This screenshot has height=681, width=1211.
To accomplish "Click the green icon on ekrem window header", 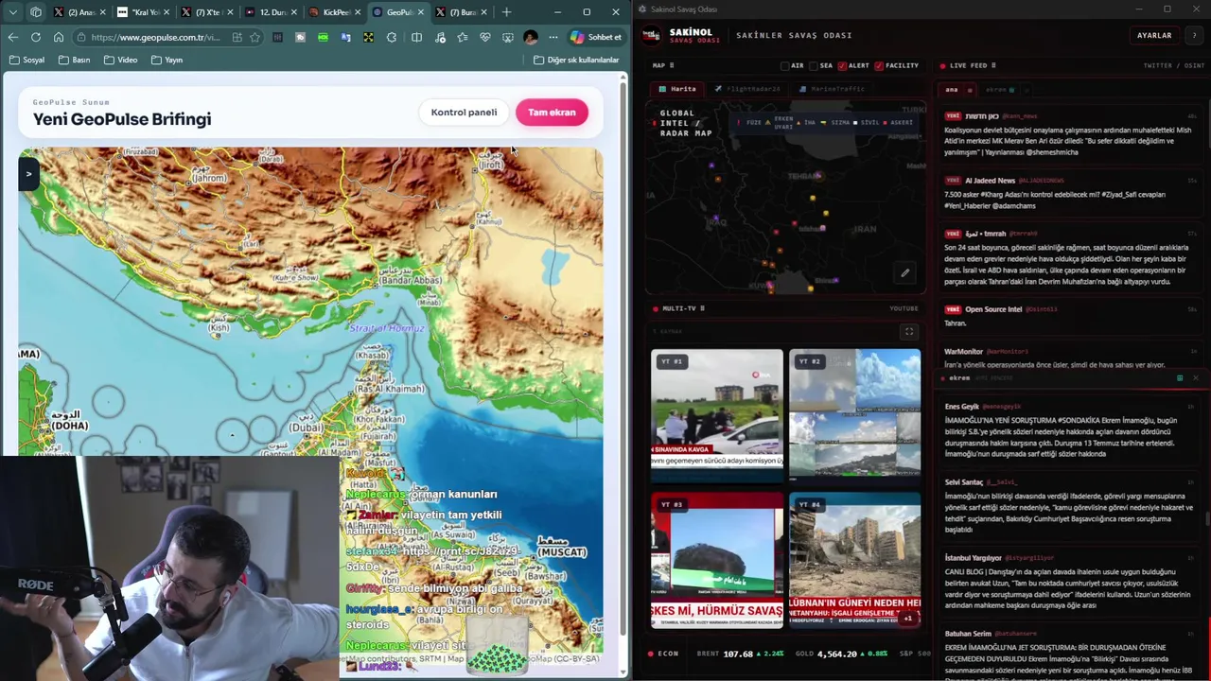I will [x=1180, y=378].
